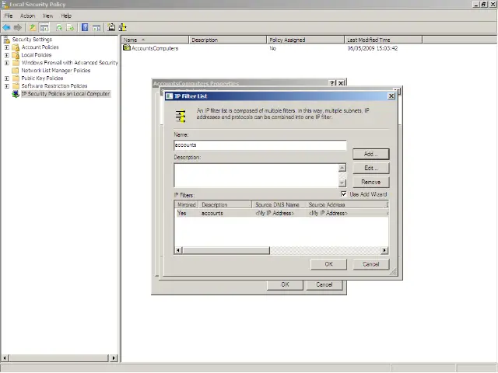Image resolution: width=498 pixels, height=373 pixels.
Task: Click the Back arrow toolbar icon
Action: click(x=6, y=27)
